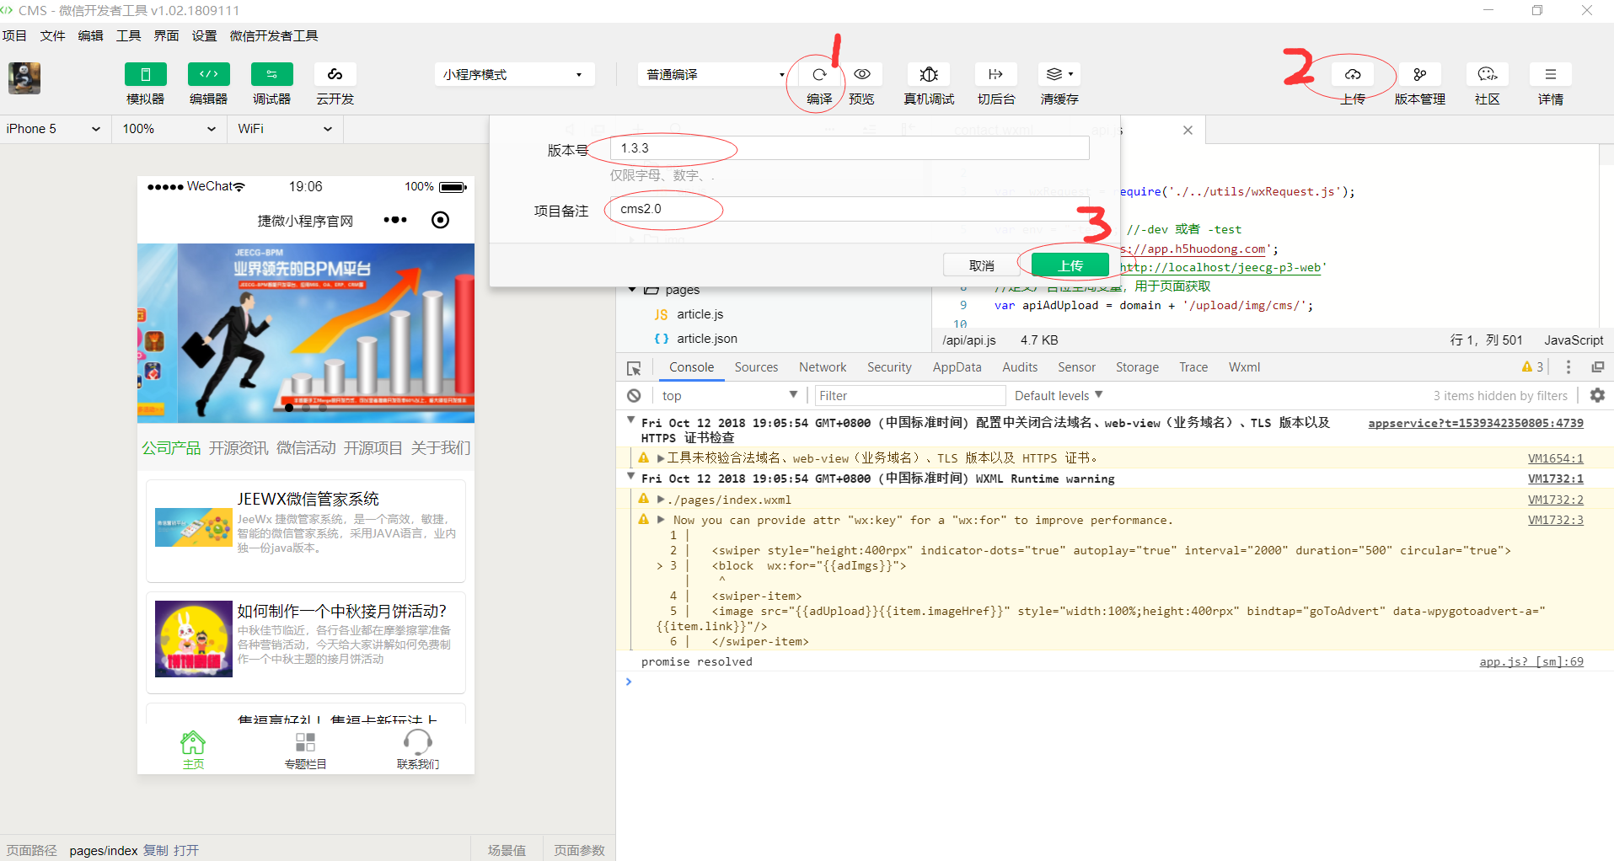This screenshot has height=861, width=1614.
Task: Open the JEEWX微信管家系统 article
Action: 306,531
